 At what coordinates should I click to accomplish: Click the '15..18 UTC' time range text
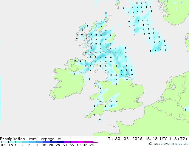click(x=156, y=139)
